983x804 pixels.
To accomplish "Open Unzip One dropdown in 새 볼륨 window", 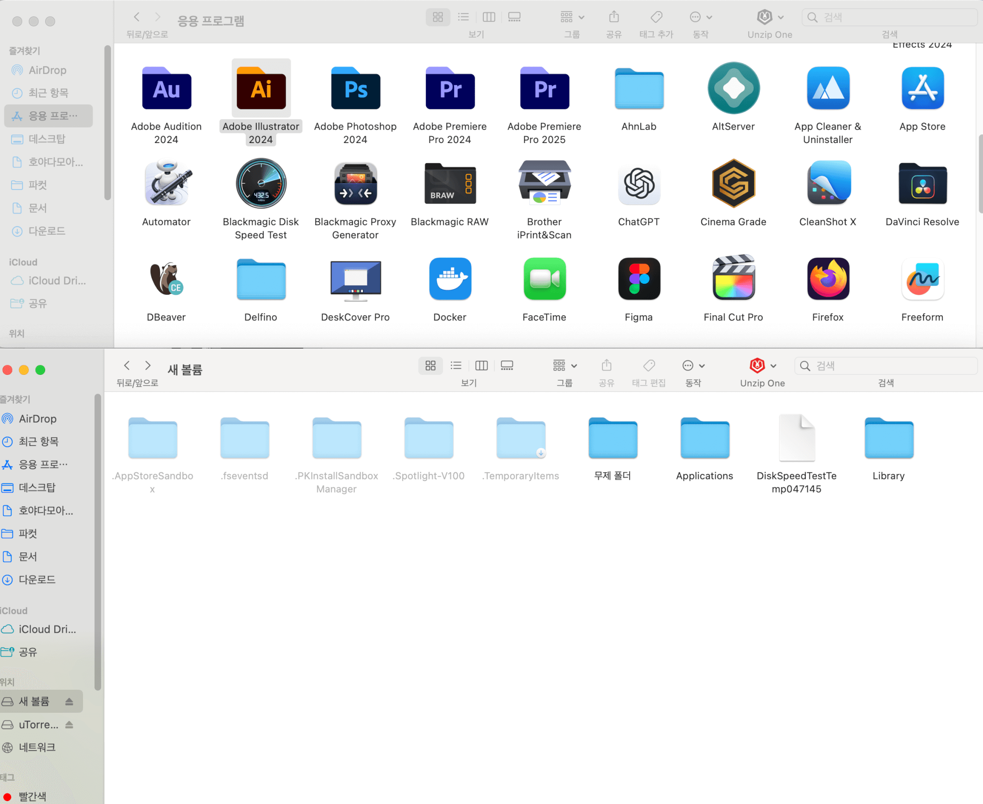I will click(x=763, y=366).
